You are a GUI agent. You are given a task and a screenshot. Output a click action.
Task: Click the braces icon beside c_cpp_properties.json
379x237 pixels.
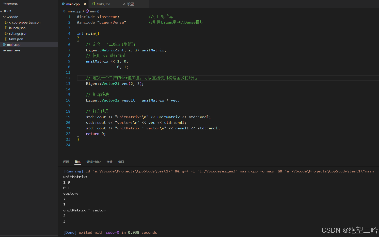point(6,22)
